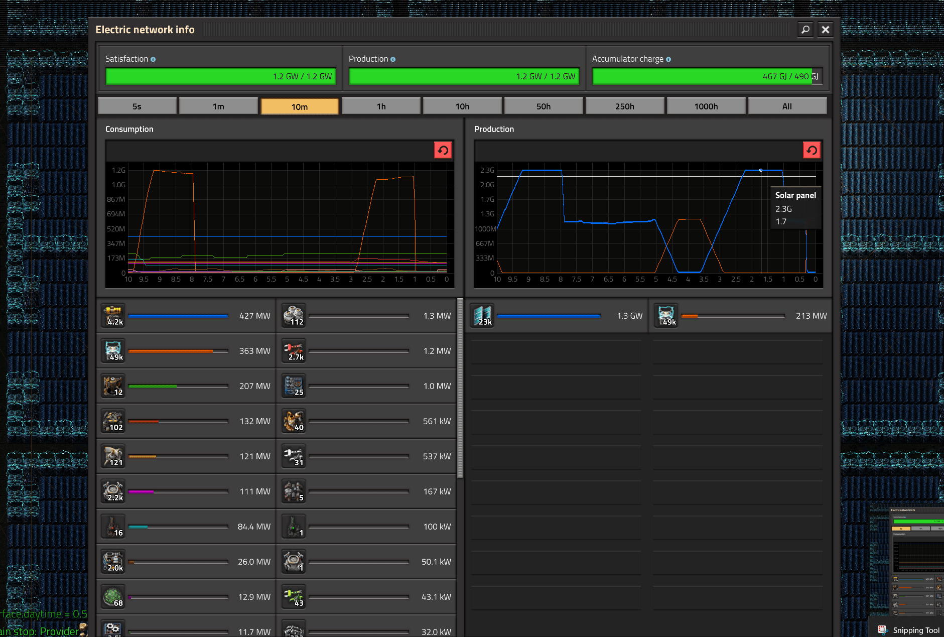Screen dimensions: 944x637
Task: Click the beacon icon showing 2.2k
Action: (113, 491)
